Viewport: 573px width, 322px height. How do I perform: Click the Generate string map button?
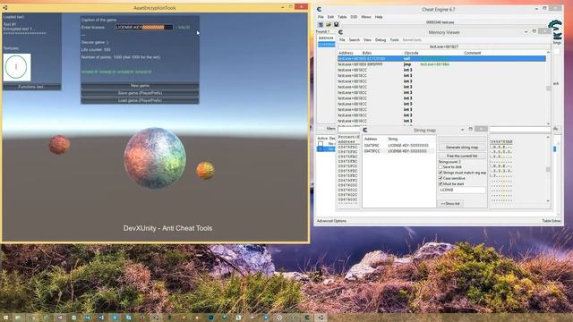tap(462, 147)
